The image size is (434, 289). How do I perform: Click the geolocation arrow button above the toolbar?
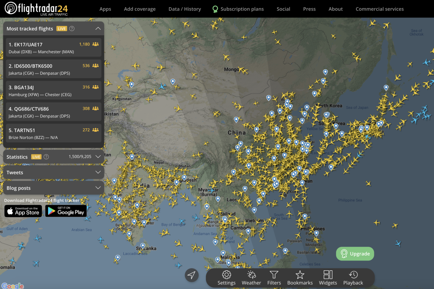[x=191, y=275]
